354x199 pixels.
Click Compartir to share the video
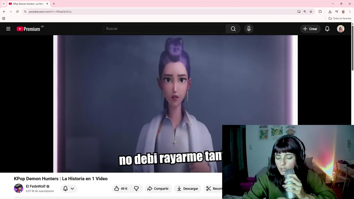158,188
